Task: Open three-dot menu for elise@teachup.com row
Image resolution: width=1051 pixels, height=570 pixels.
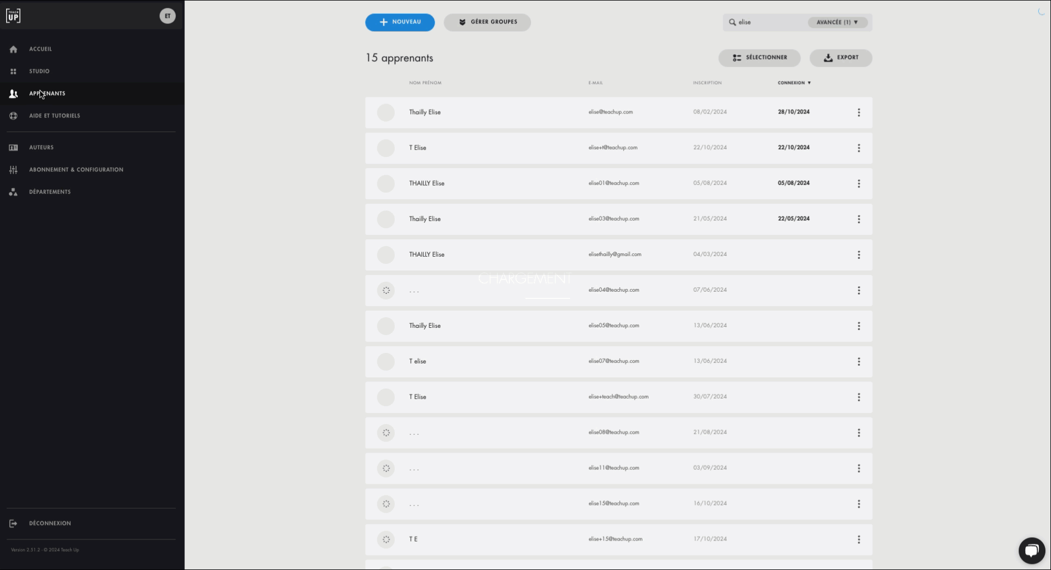Action: (x=858, y=112)
